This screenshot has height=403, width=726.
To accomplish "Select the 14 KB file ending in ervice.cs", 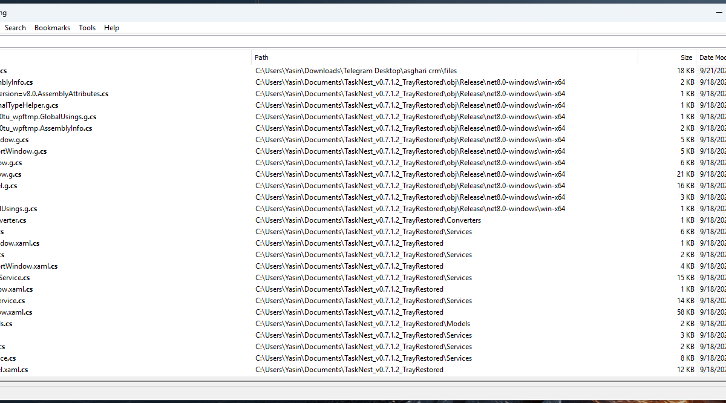I will [13, 301].
